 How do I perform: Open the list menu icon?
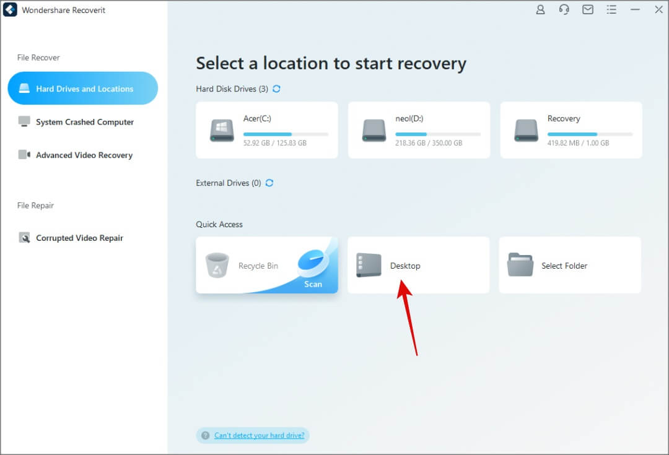(x=611, y=9)
